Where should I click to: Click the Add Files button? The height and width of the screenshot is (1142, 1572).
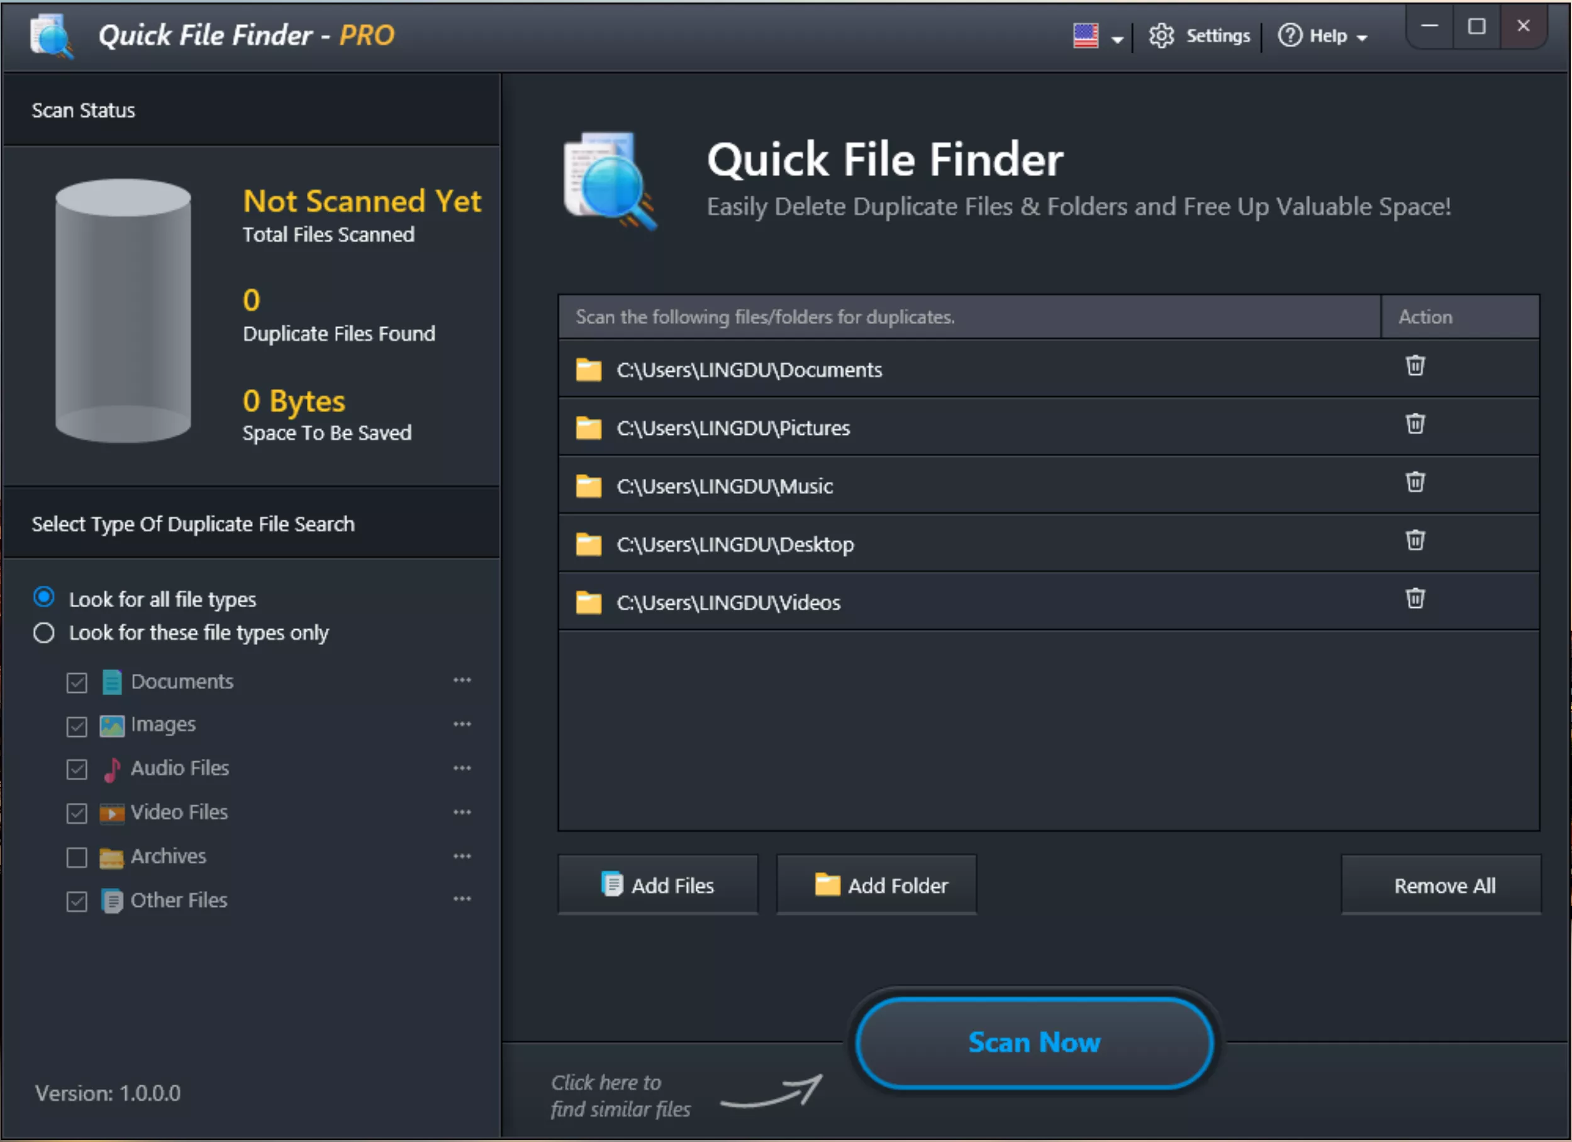(658, 885)
